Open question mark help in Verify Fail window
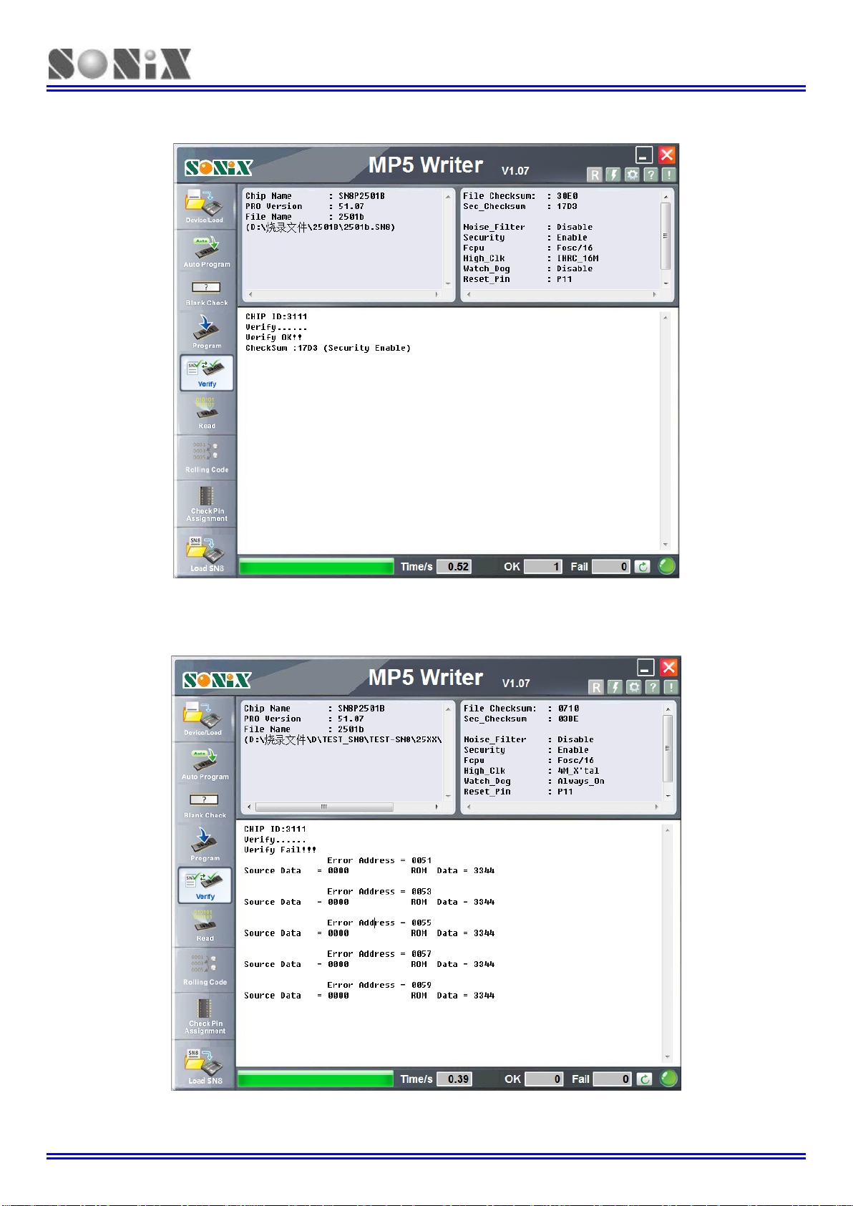 pos(652,687)
